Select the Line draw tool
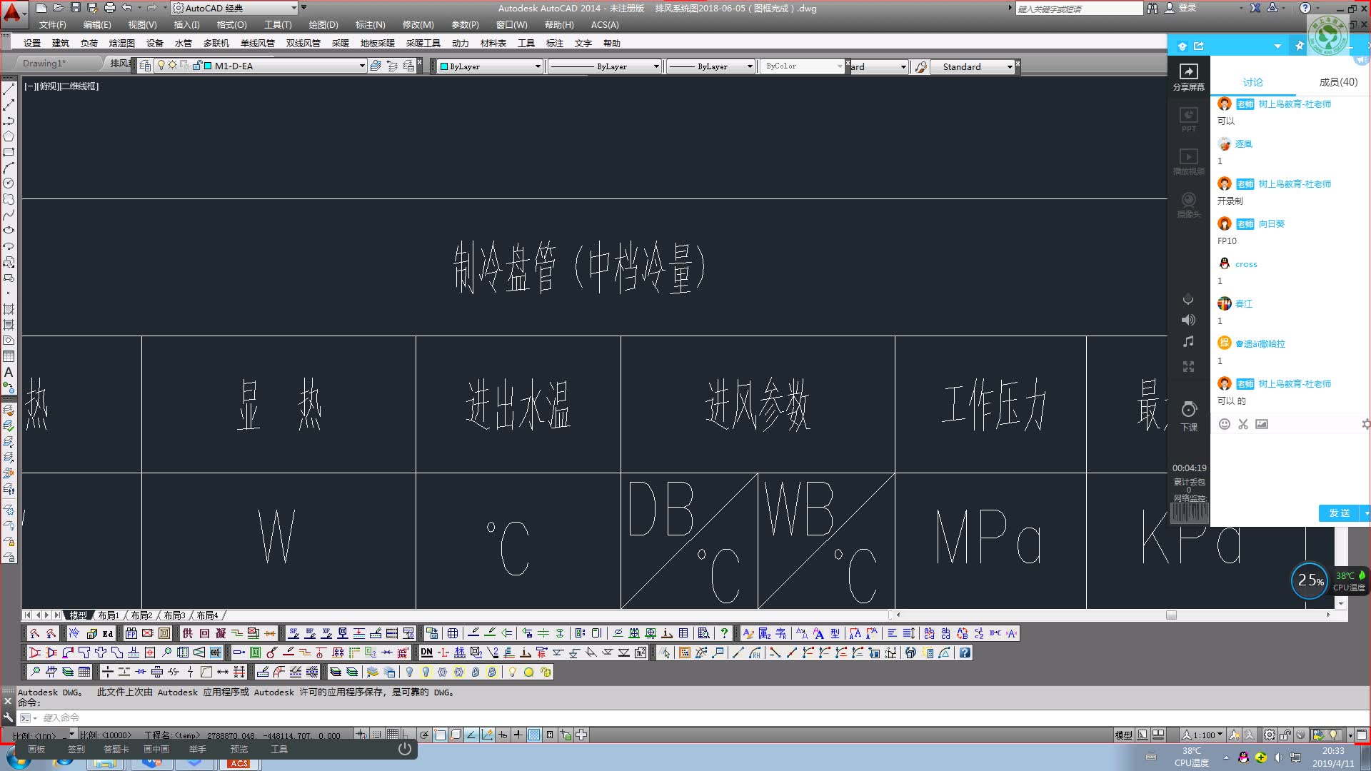The image size is (1371, 771). click(9, 89)
